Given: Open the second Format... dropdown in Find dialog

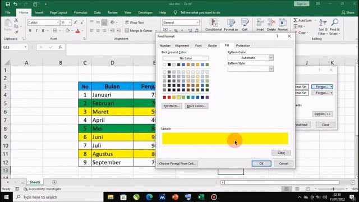Looking at the screenshot, I should [332, 93].
